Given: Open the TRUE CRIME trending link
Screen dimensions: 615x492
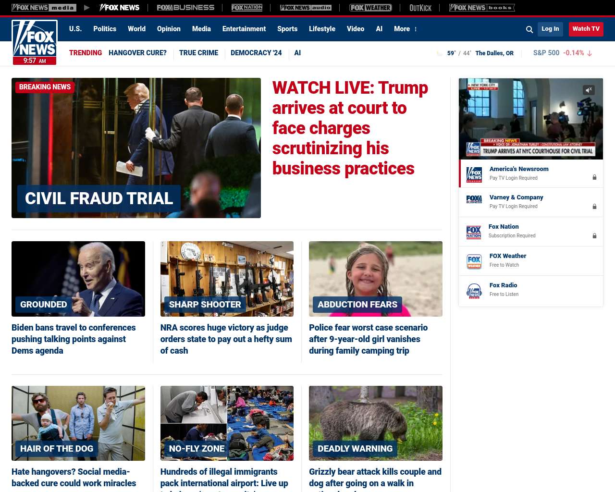Looking at the screenshot, I should (x=198, y=53).
